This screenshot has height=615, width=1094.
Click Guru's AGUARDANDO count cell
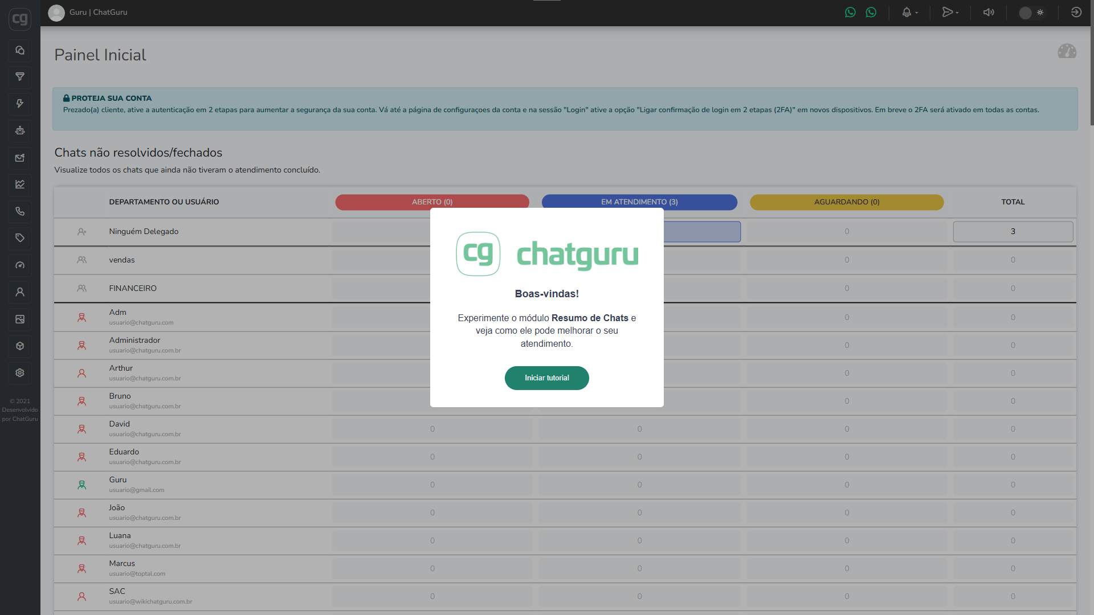(847, 485)
